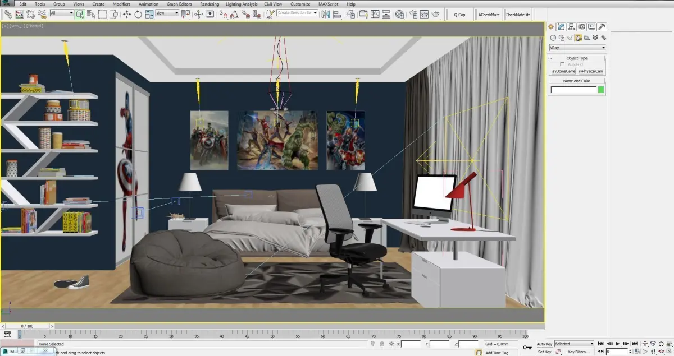Open the reference coordinate View dropdown

167,13
